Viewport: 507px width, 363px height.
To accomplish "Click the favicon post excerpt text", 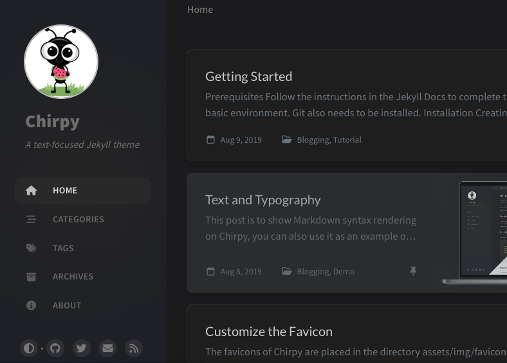I will click(356, 351).
